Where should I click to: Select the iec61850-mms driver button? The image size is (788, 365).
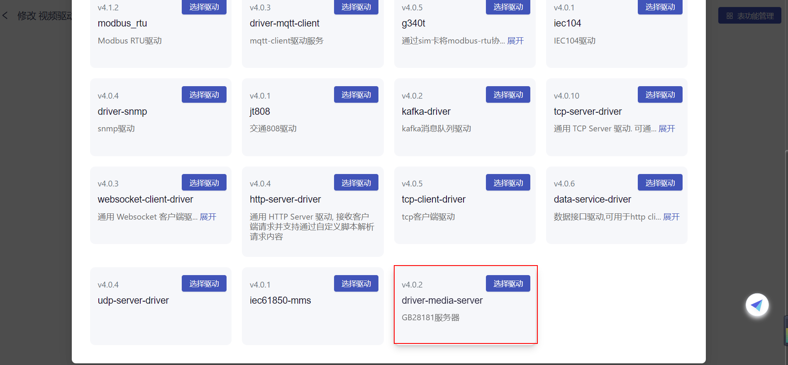(x=356, y=283)
